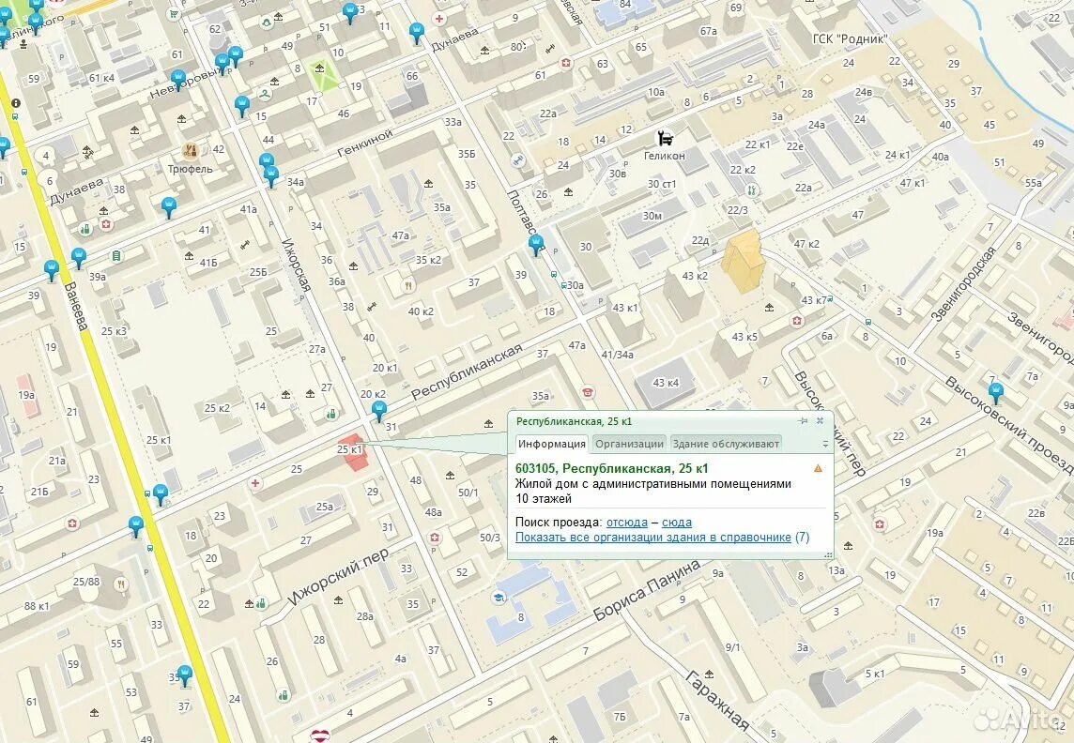Viewport: 1074px width, 743px height.
Task: Click the restaurant icon near building 22/3
Action: tap(752, 190)
